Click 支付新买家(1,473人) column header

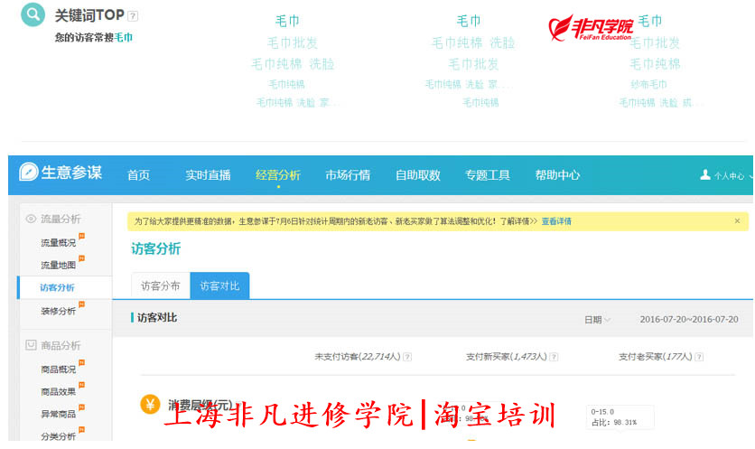click(x=506, y=357)
